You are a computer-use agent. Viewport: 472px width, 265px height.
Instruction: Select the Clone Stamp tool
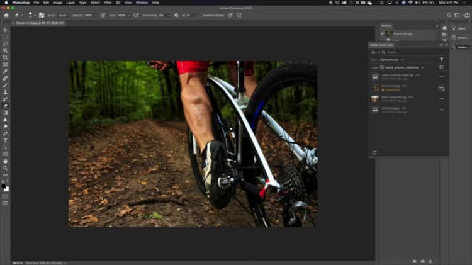pos(5,92)
